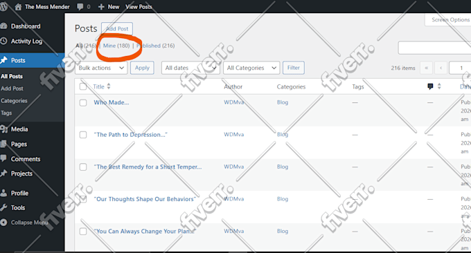
Task: Open the Projects pin icon
Action: (3, 174)
